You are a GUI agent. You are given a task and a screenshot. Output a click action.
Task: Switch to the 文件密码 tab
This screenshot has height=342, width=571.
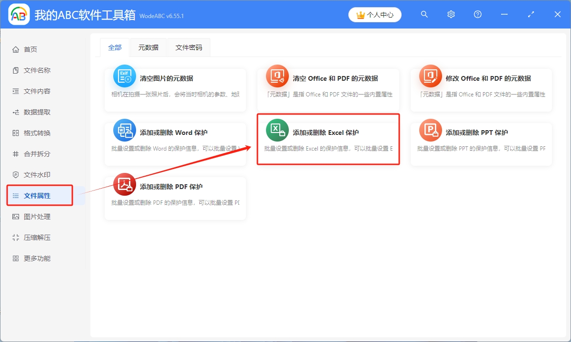189,47
